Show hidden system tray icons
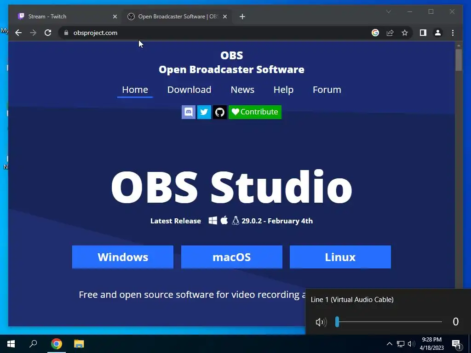 (x=389, y=344)
